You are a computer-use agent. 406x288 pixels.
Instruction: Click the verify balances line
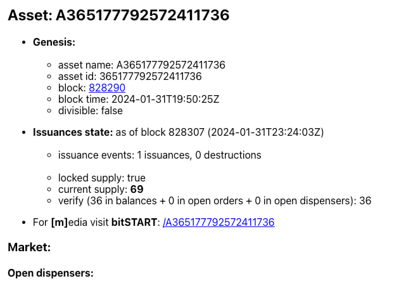pyautogui.click(x=215, y=200)
